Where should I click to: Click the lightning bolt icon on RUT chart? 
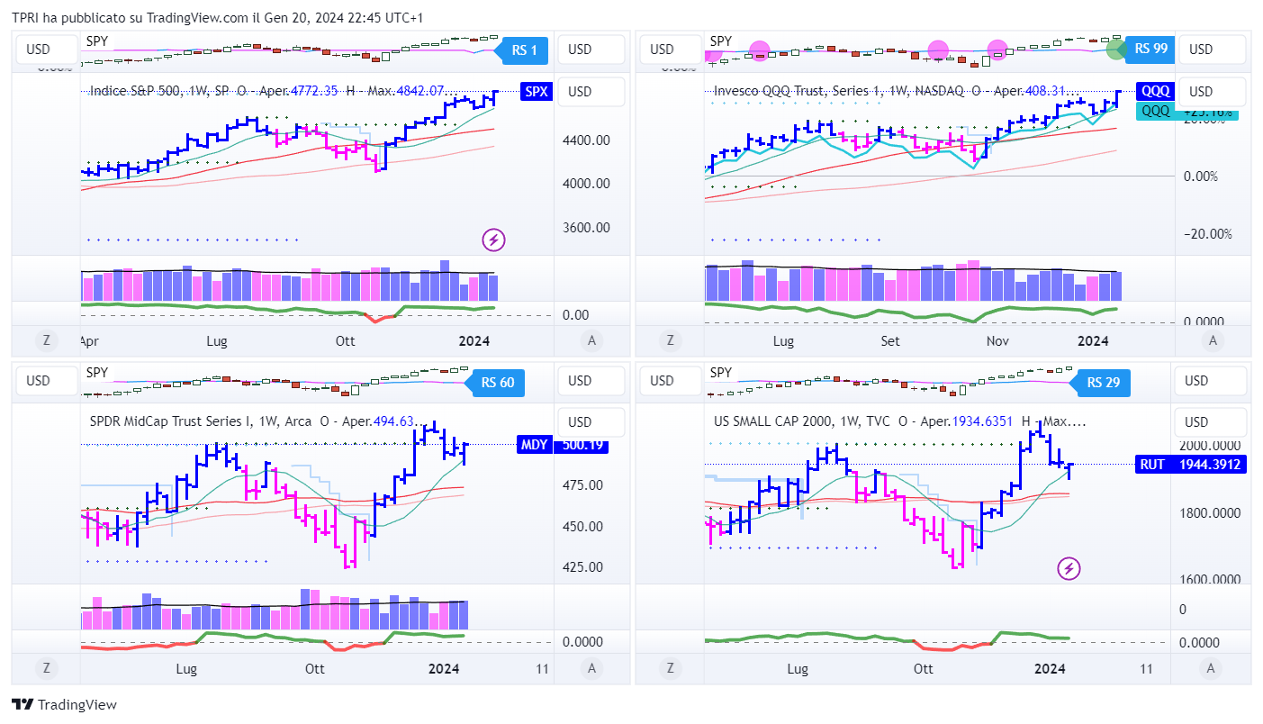coord(1069,568)
